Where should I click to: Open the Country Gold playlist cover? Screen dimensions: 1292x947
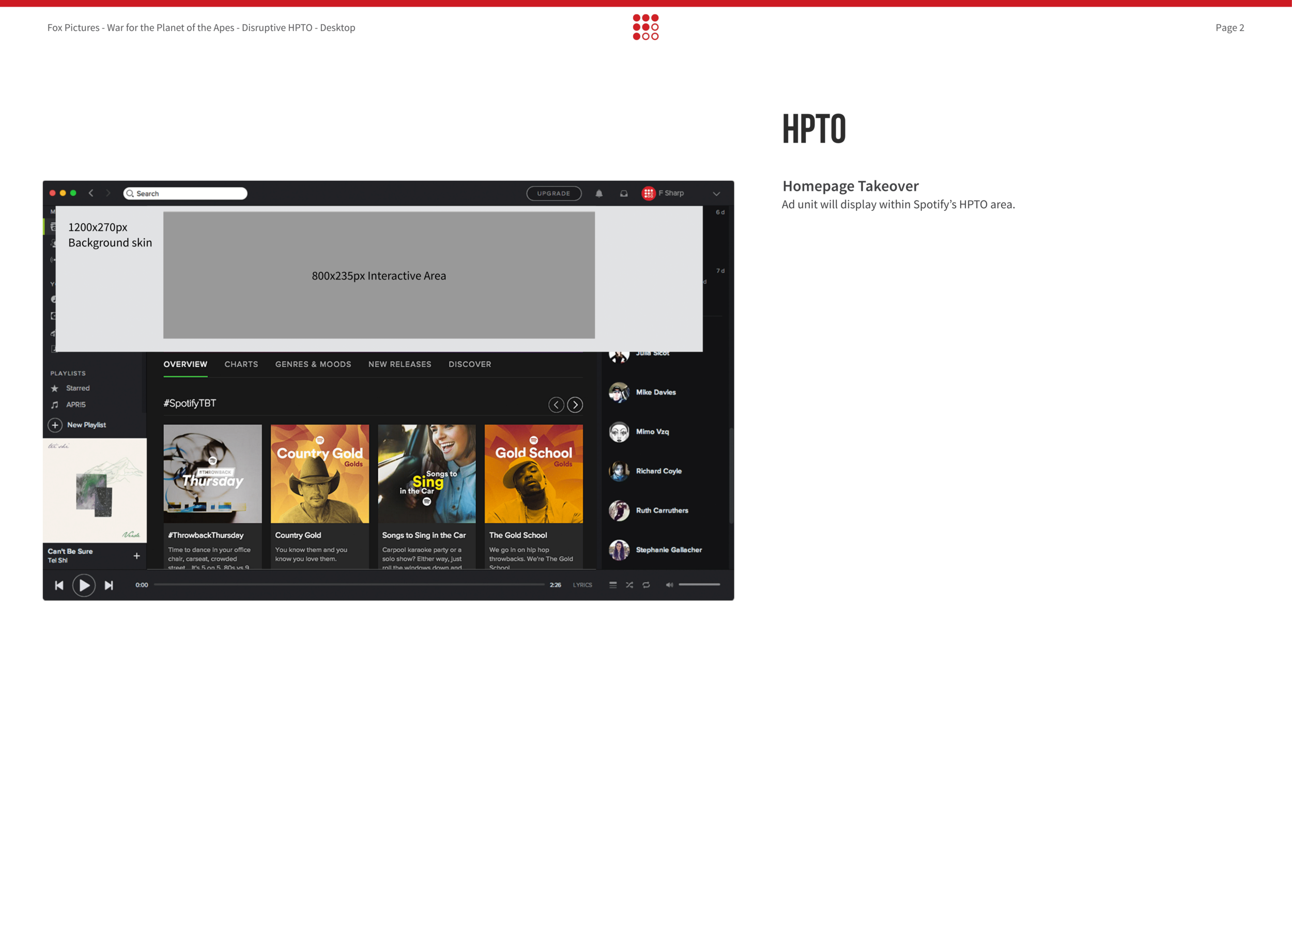click(319, 474)
